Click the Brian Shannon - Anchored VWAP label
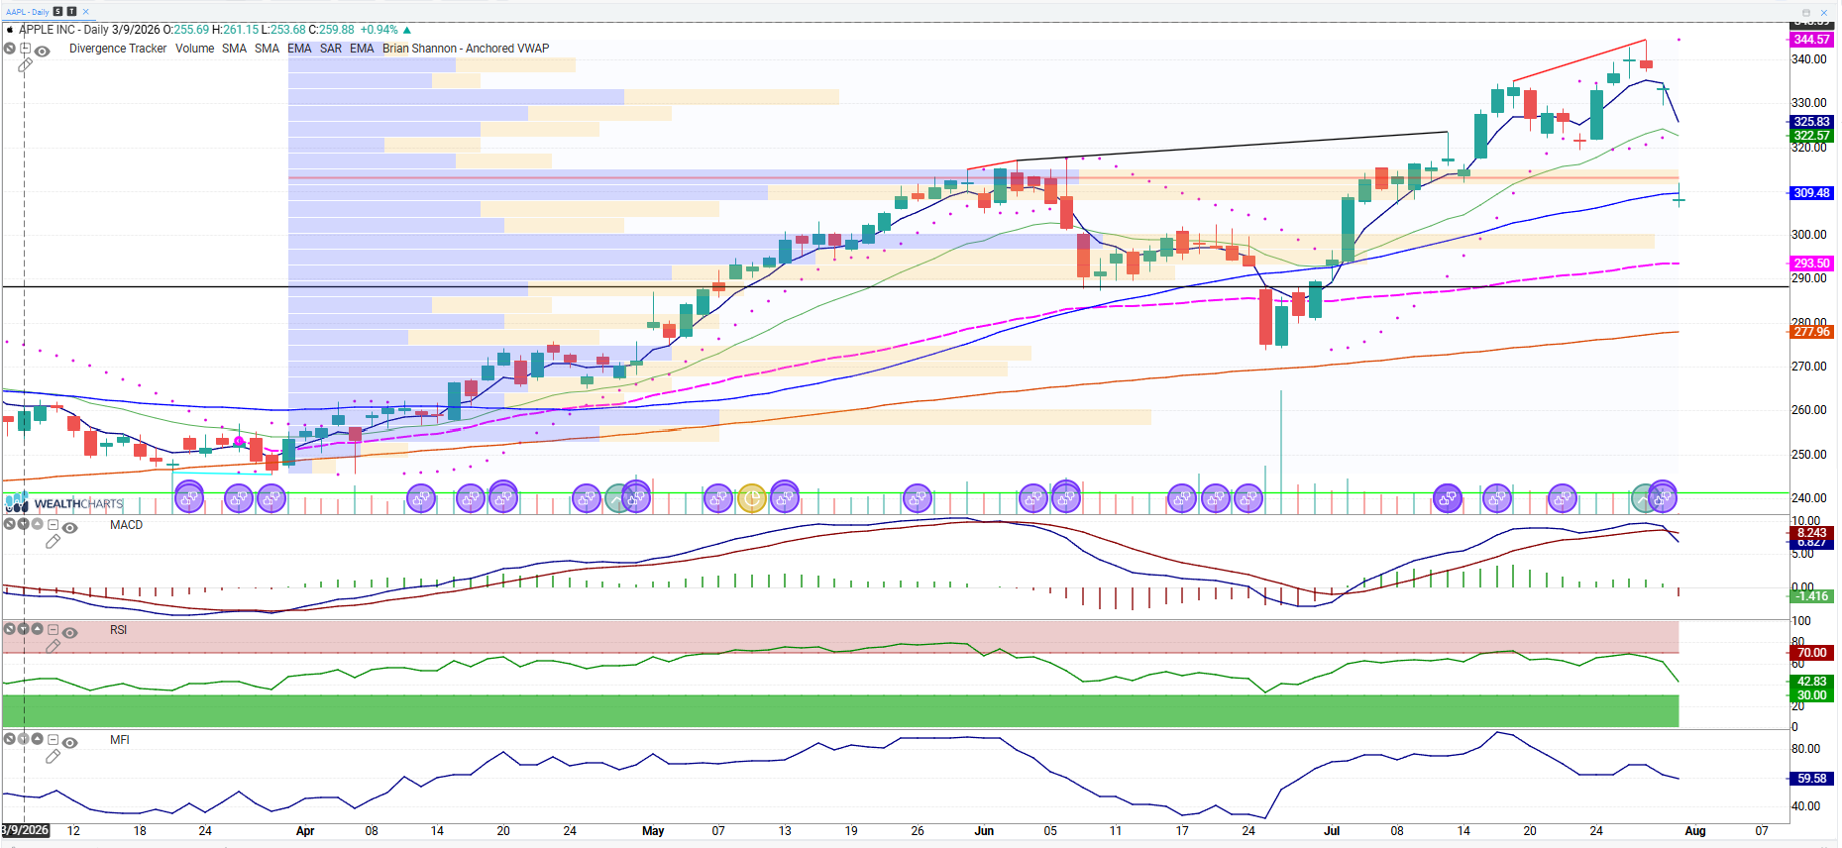 coord(466,49)
